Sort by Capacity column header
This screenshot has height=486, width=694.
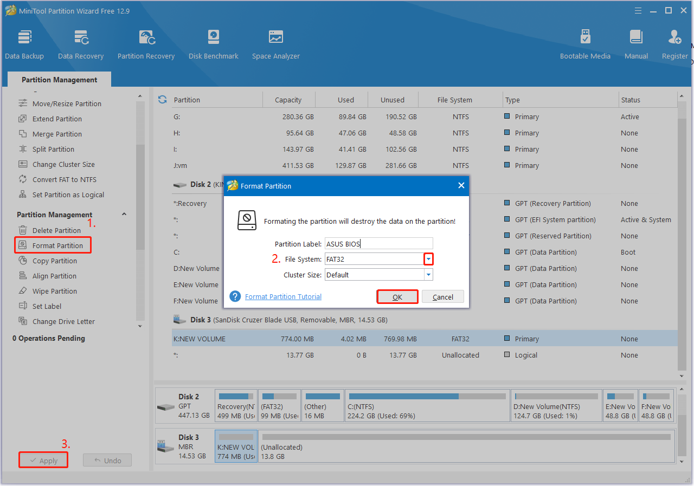(x=288, y=100)
